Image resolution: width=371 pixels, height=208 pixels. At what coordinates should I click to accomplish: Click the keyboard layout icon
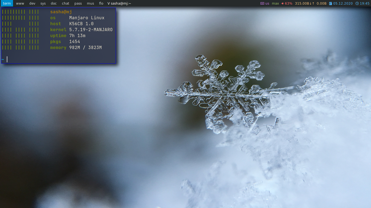tap(262, 3)
